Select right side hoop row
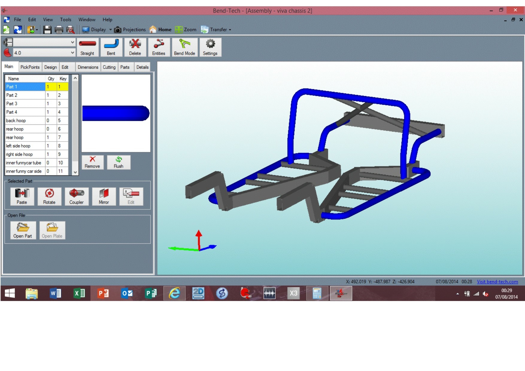The height and width of the screenshot is (371, 525). tap(37, 154)
